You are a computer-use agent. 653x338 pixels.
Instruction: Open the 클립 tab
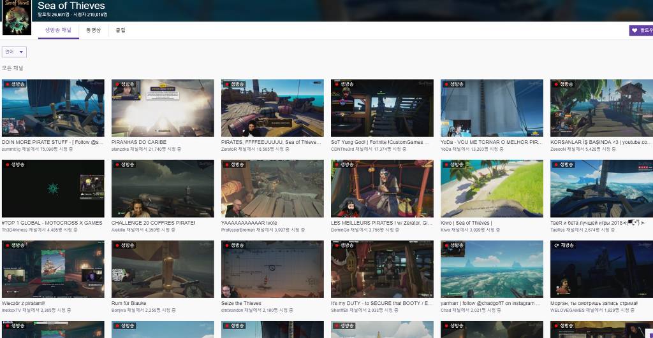[x=121, y=31]
